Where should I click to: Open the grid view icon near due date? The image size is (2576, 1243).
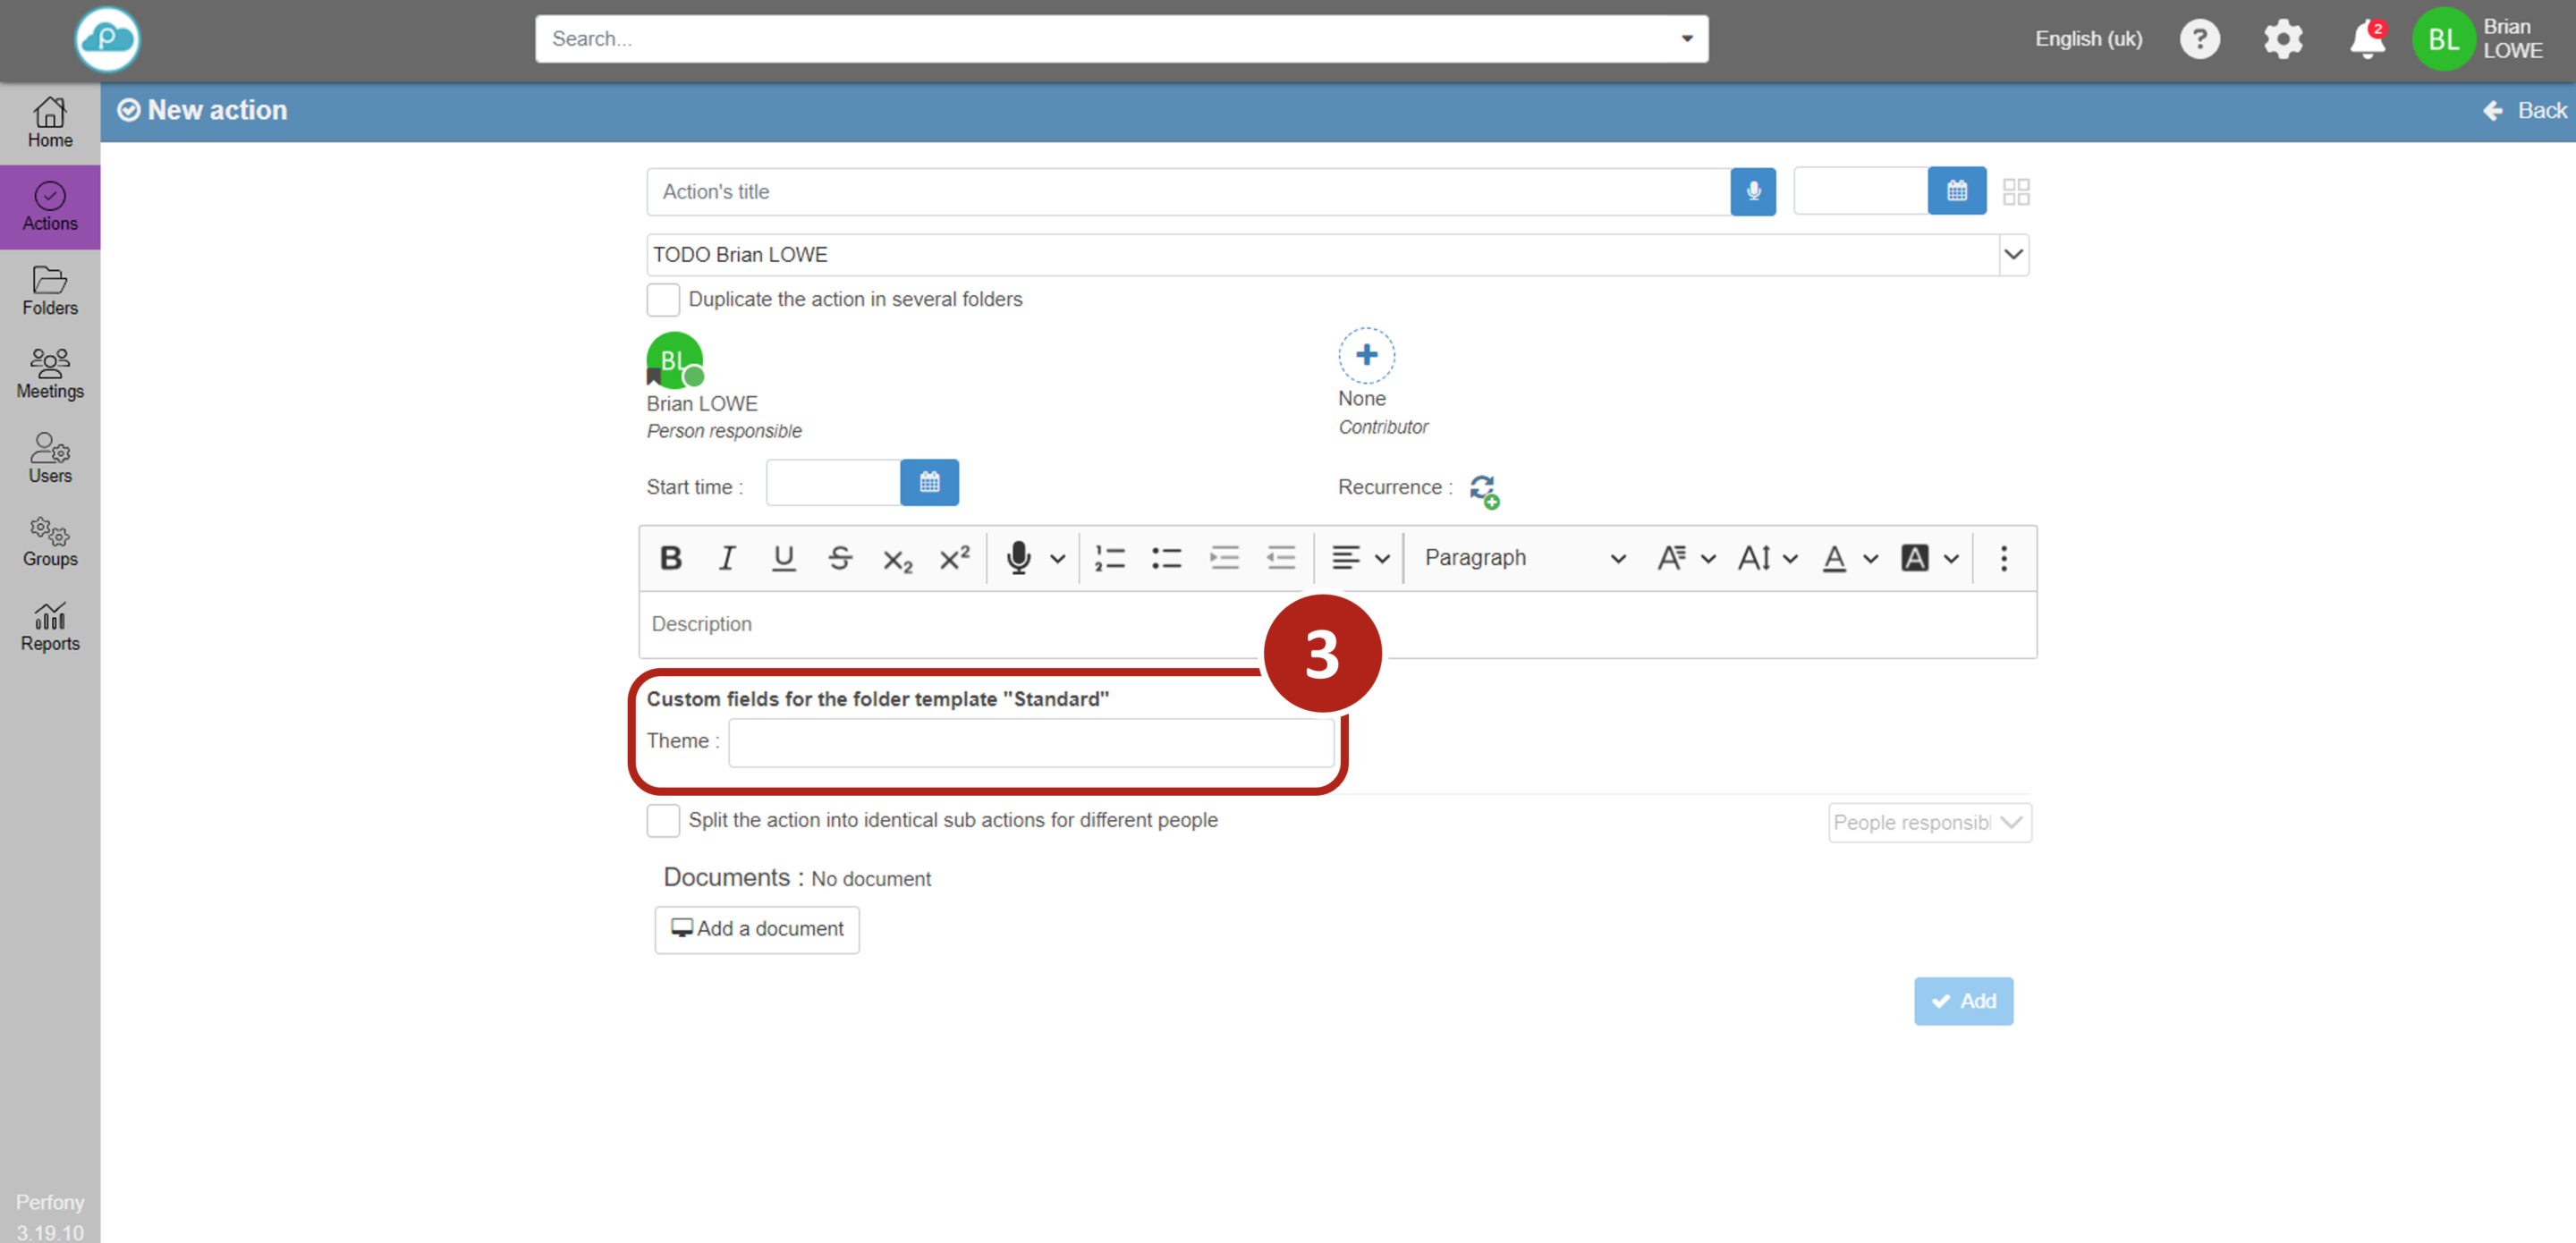coord(2015,192)
